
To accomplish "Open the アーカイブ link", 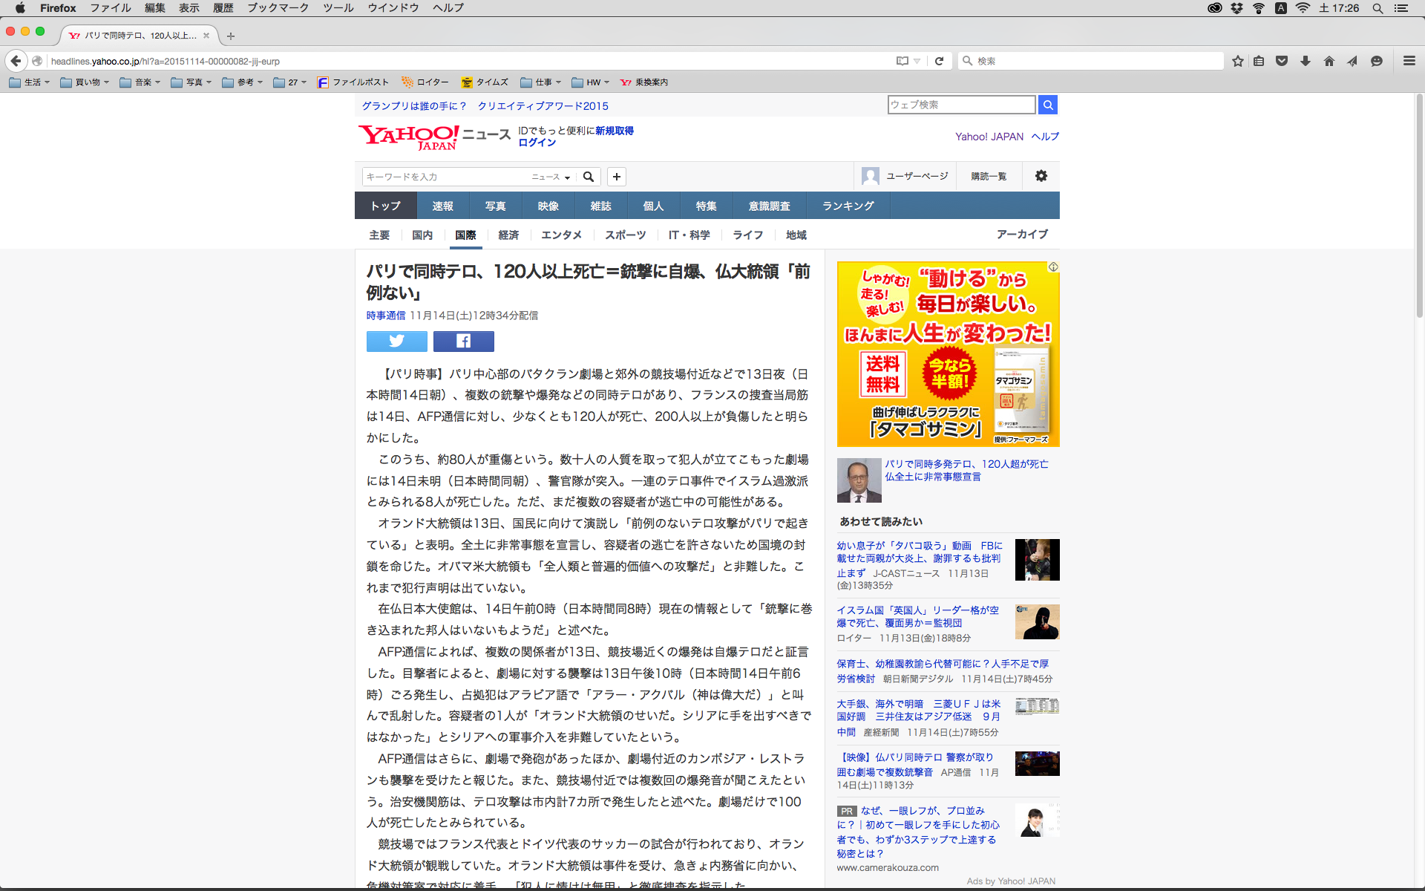I will click(x=1022, y=234).
